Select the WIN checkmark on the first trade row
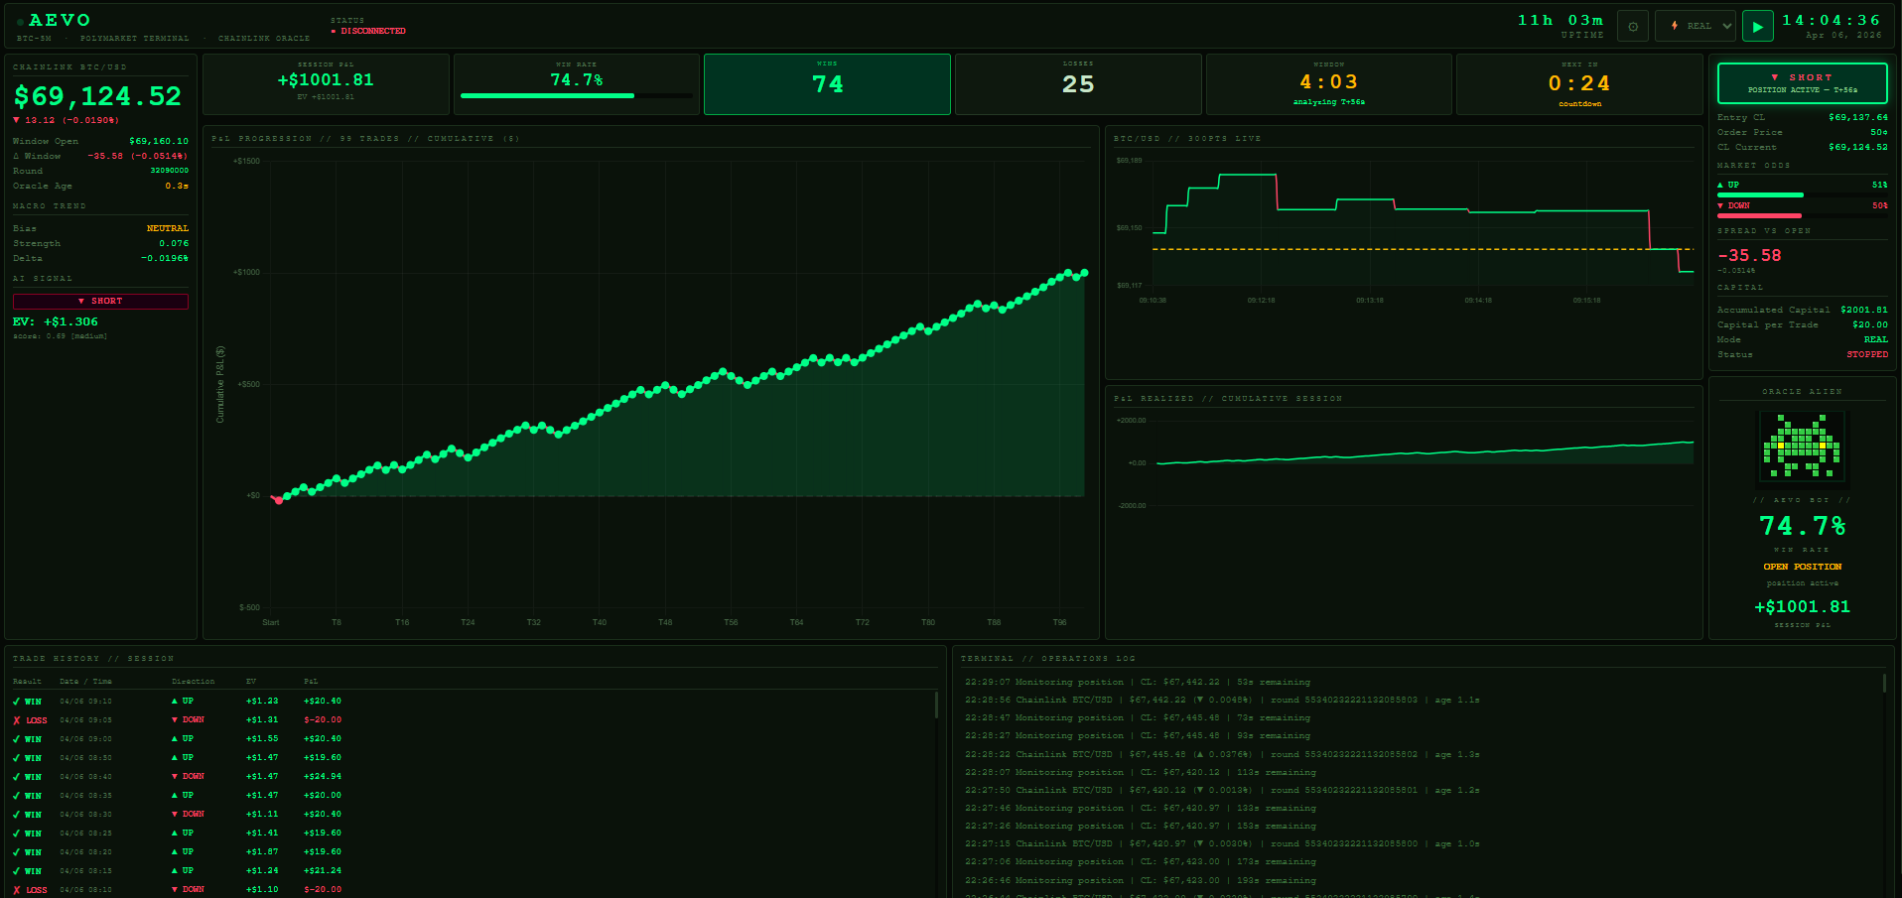Image resolution: width=1902 pixels, height=898 pixels. click(16, 701)
